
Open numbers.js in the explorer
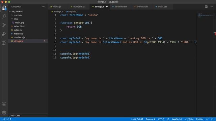pyautogui.click(x=28, y=37)
